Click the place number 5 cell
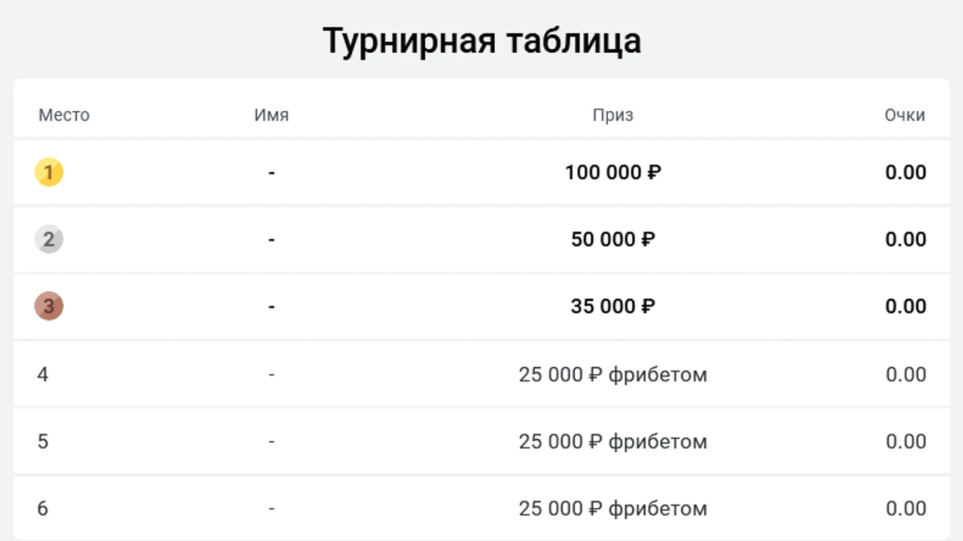963x541 pixels. tap(43, 441)
